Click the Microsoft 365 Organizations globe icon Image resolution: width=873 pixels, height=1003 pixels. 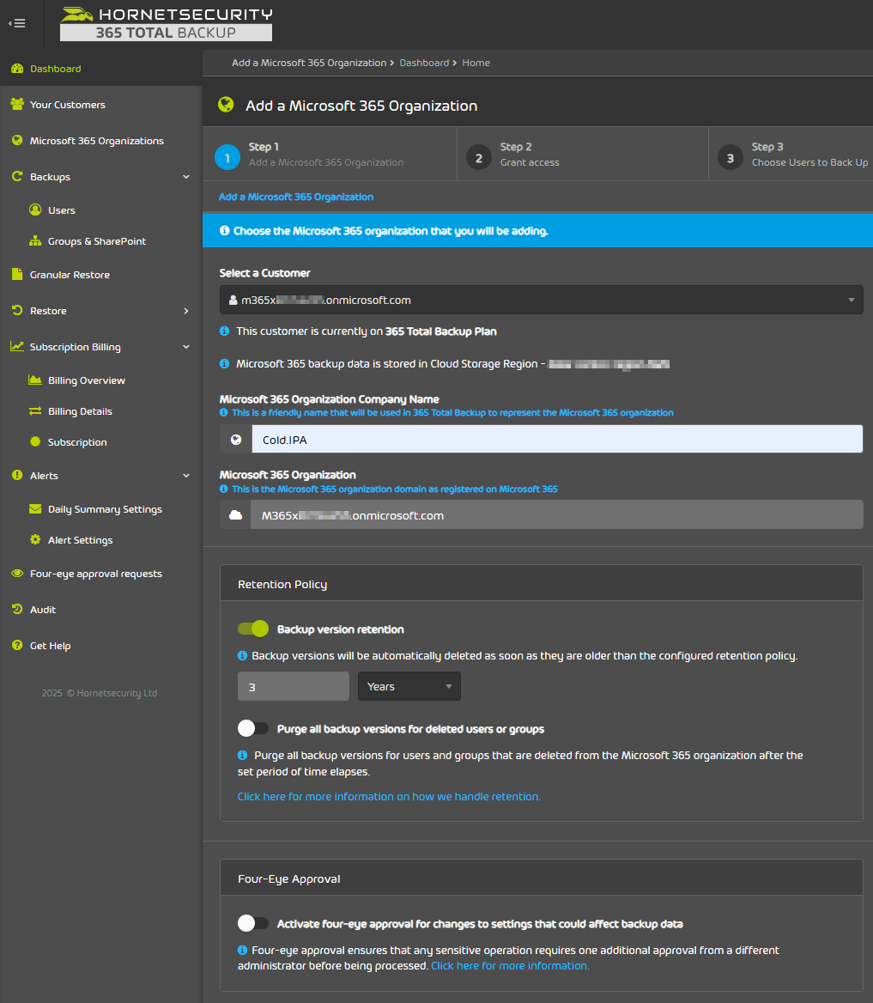(17, 141)
